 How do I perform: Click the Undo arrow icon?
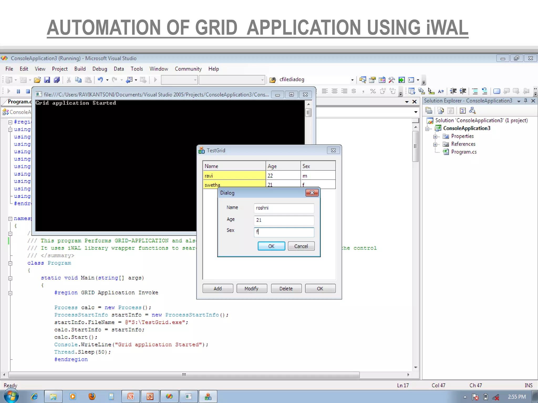pyautogui.click(x=100, y=80)
